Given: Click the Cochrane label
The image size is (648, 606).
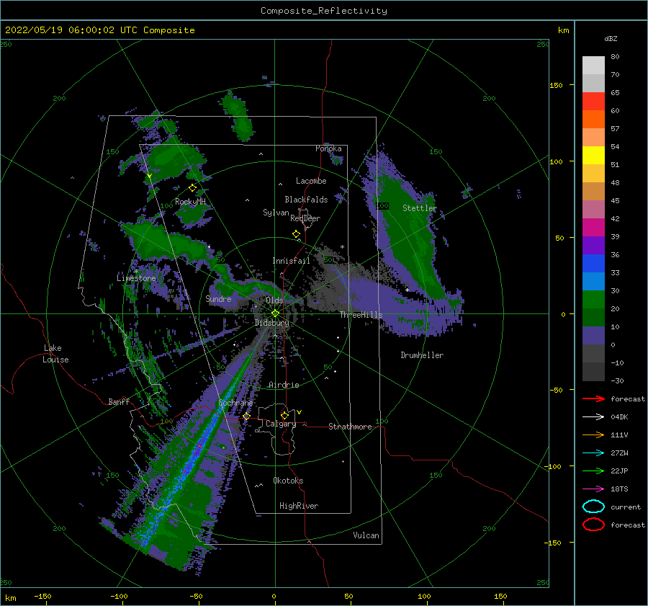Looking at the screenshot, I should coord(235,403).
